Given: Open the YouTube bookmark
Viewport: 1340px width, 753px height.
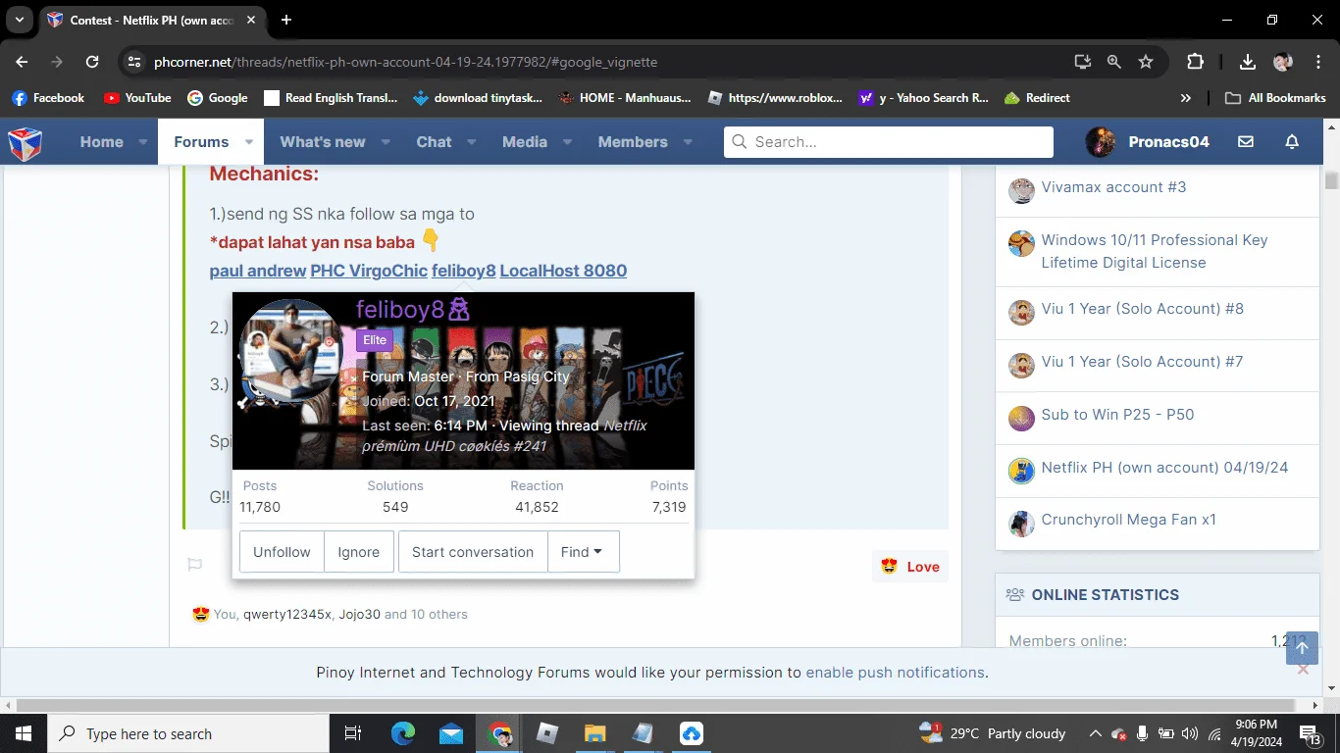Looking at the screenshot, I should pos(137,98).
